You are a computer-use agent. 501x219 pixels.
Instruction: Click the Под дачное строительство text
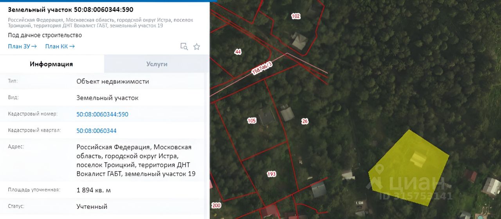(x=45, y=35)
